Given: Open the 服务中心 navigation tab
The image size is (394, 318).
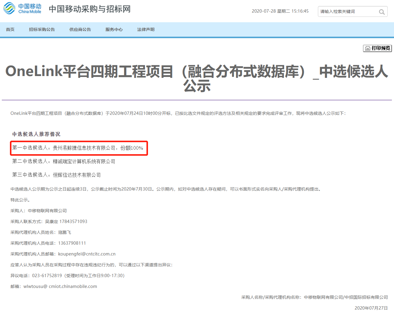Looking at the screenshot, I should coord(114,29).
